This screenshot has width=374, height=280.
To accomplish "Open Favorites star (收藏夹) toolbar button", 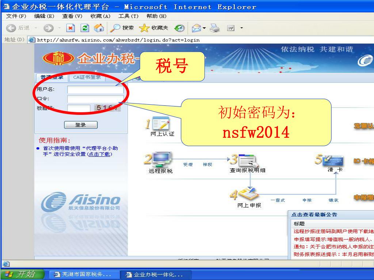I will pos(154,28).
